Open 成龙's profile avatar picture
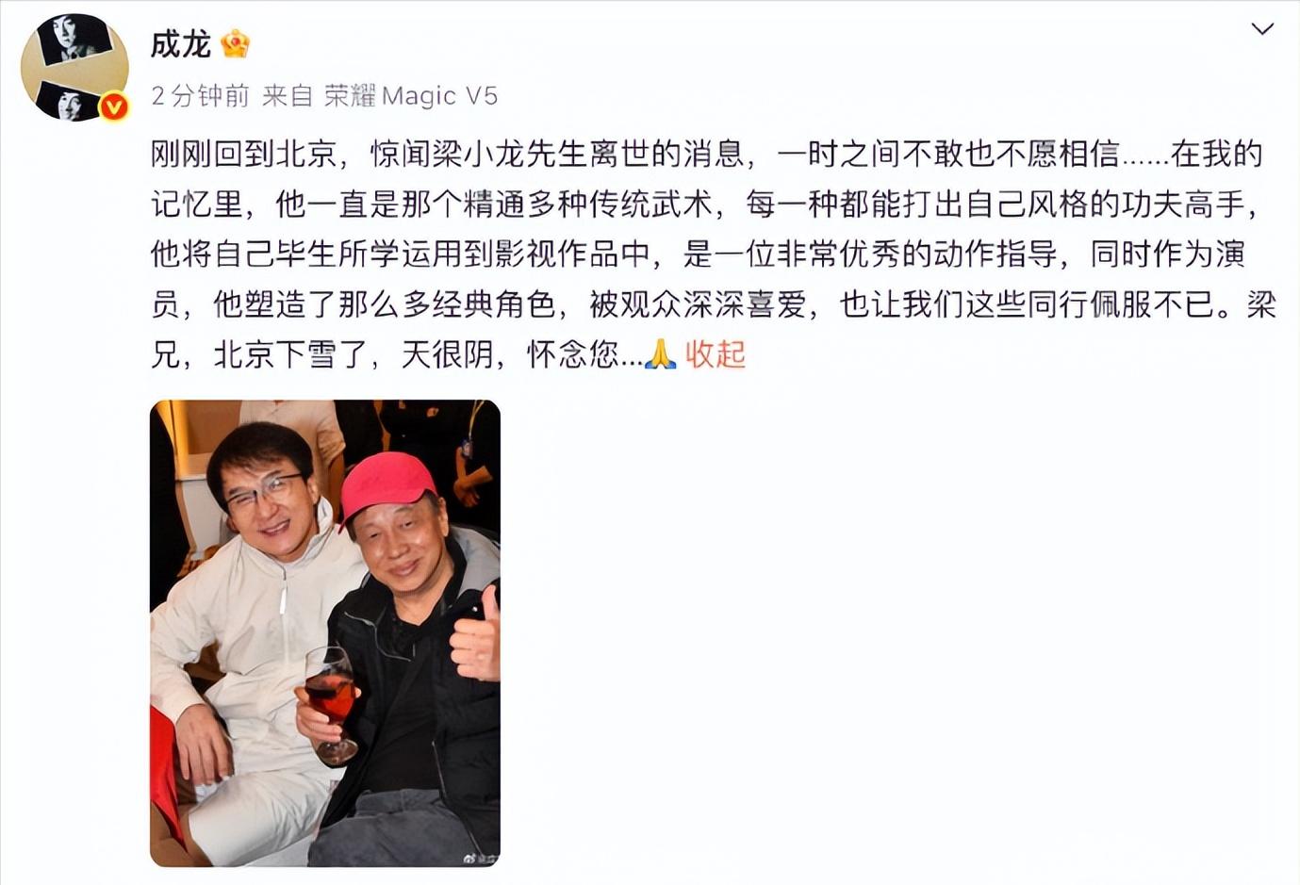Screen dimensions: 1300x885 [74, 67]
